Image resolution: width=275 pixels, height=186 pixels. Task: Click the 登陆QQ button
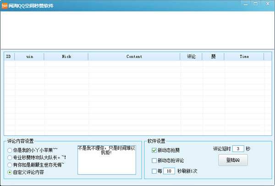click(233, 160)
